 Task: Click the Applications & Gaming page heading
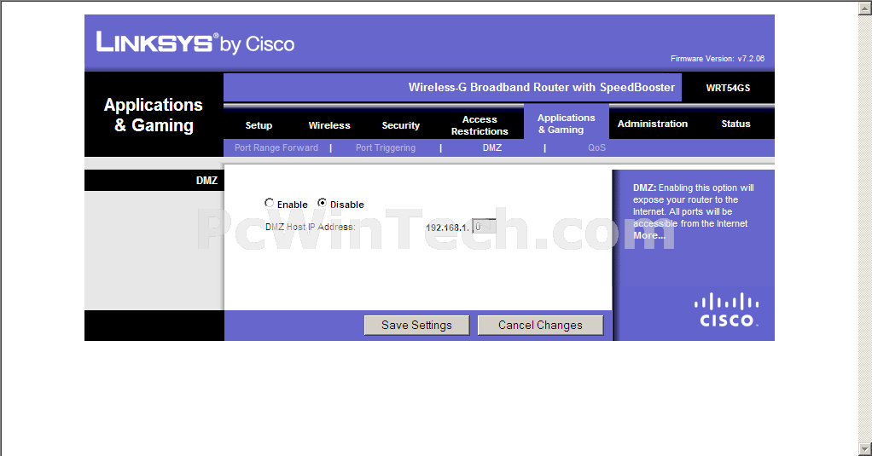[154, 115]
